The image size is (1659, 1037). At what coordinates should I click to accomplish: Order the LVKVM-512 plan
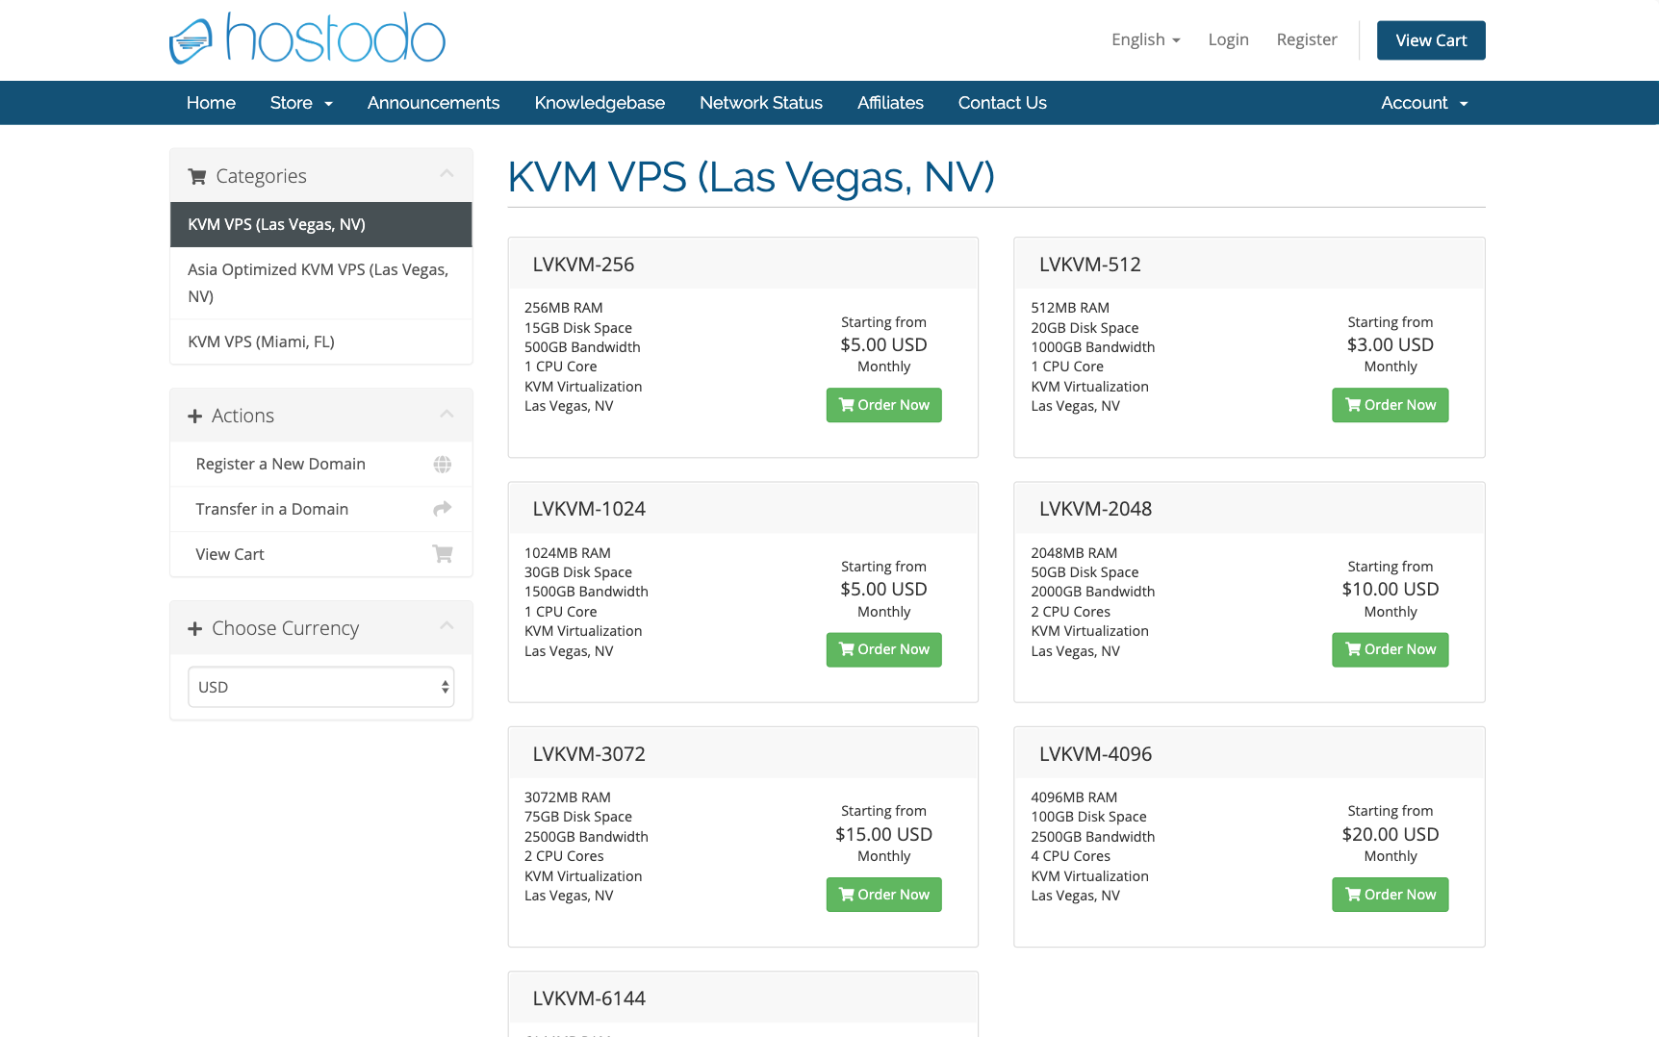click(x=1390, y=405)
